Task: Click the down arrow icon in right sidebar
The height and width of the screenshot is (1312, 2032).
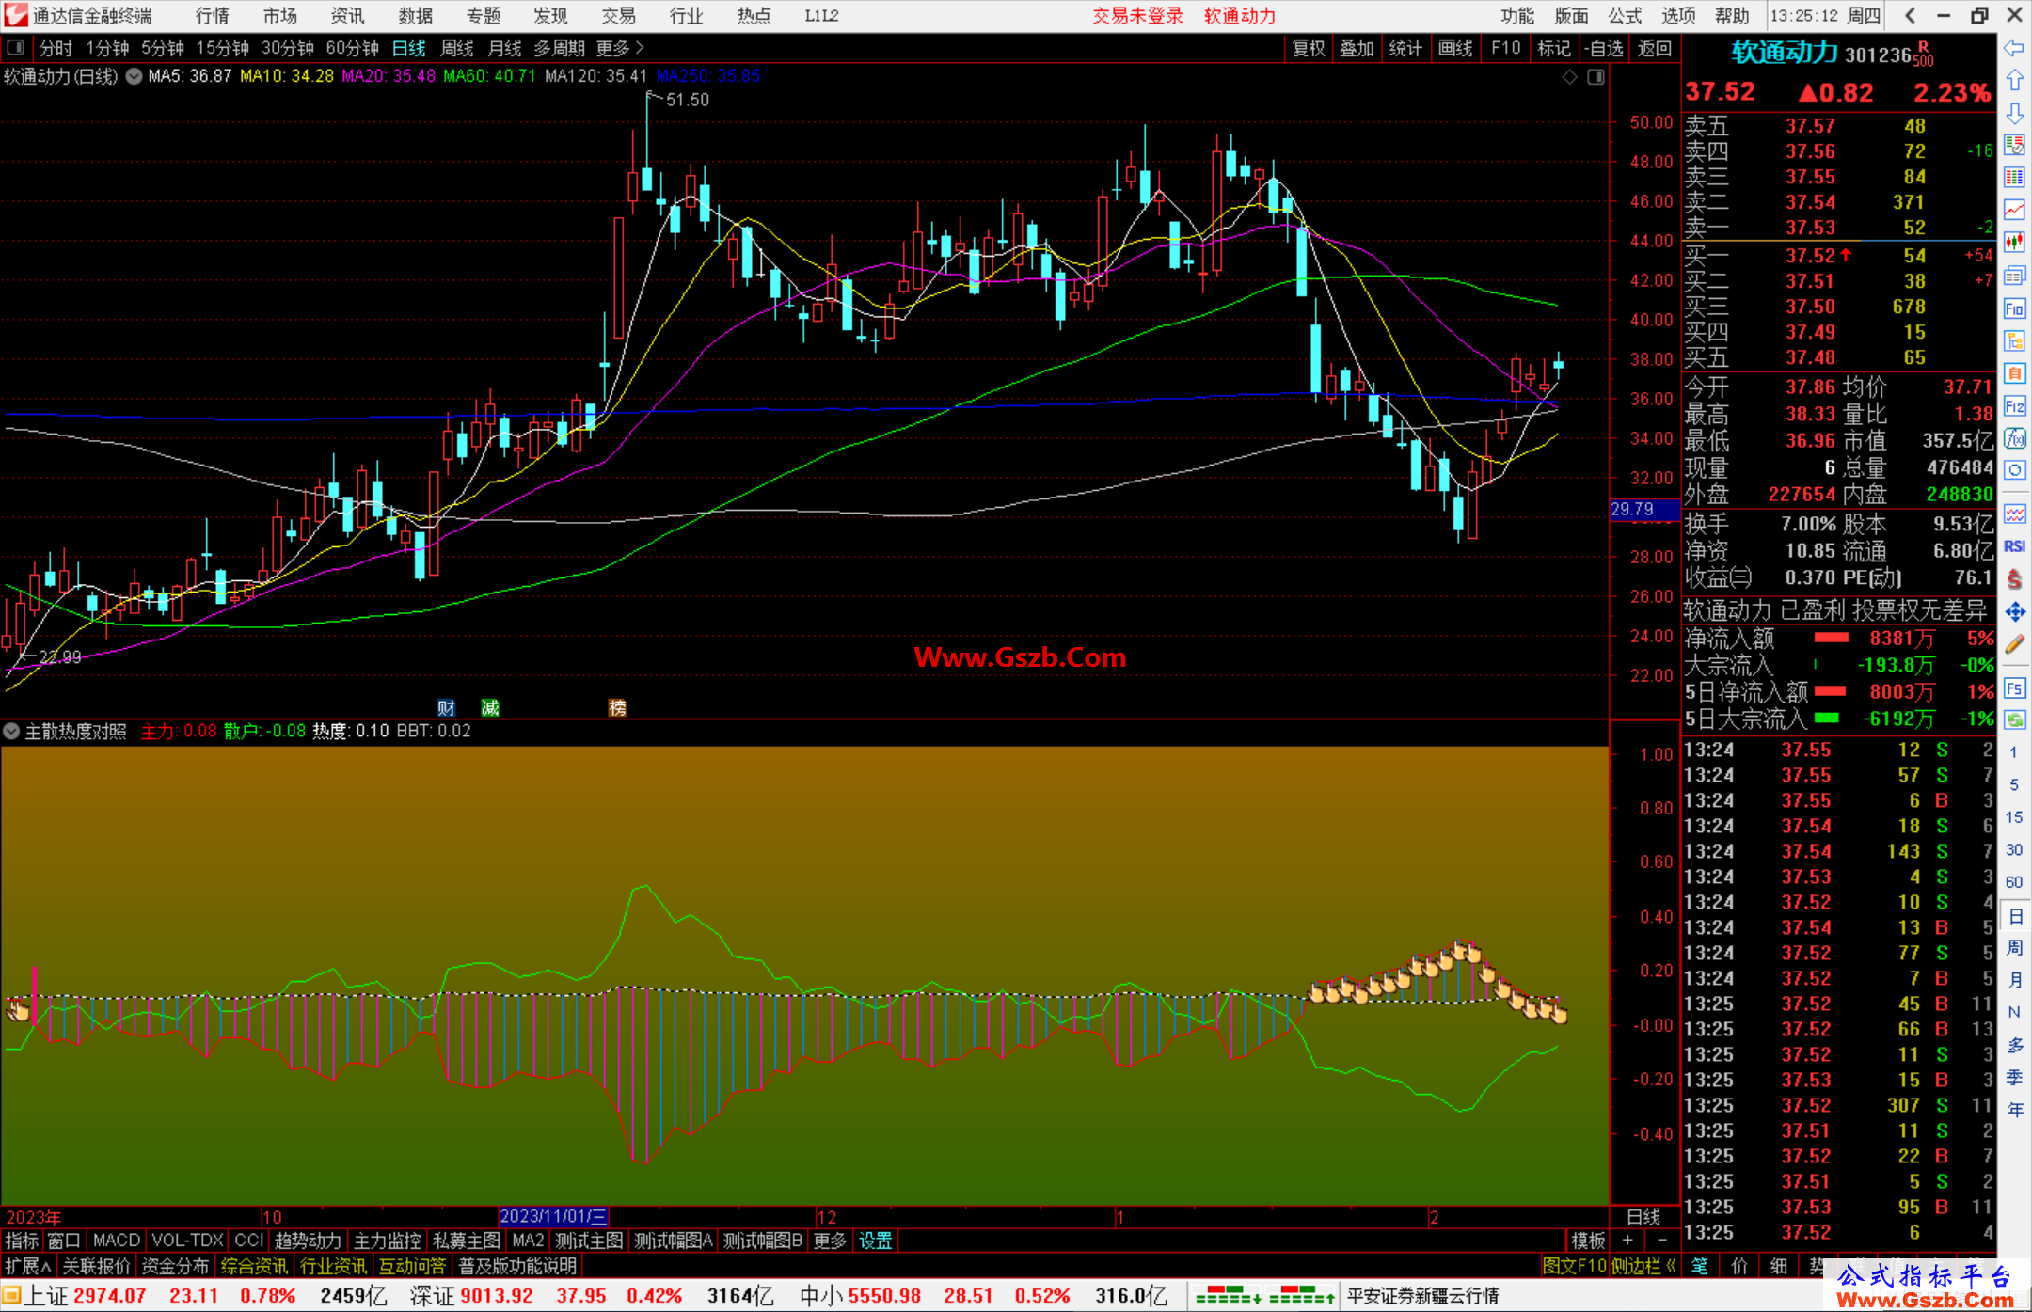Action: point(2014,114)
